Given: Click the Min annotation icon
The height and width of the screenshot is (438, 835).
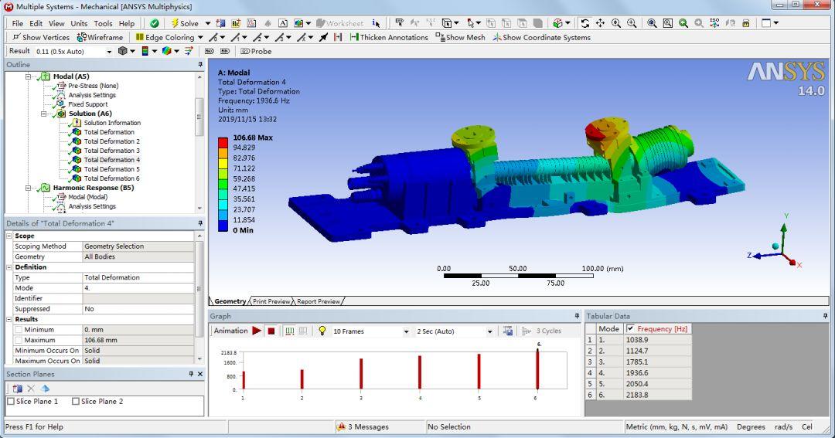Looking at the screenshot, I should 225,51.
